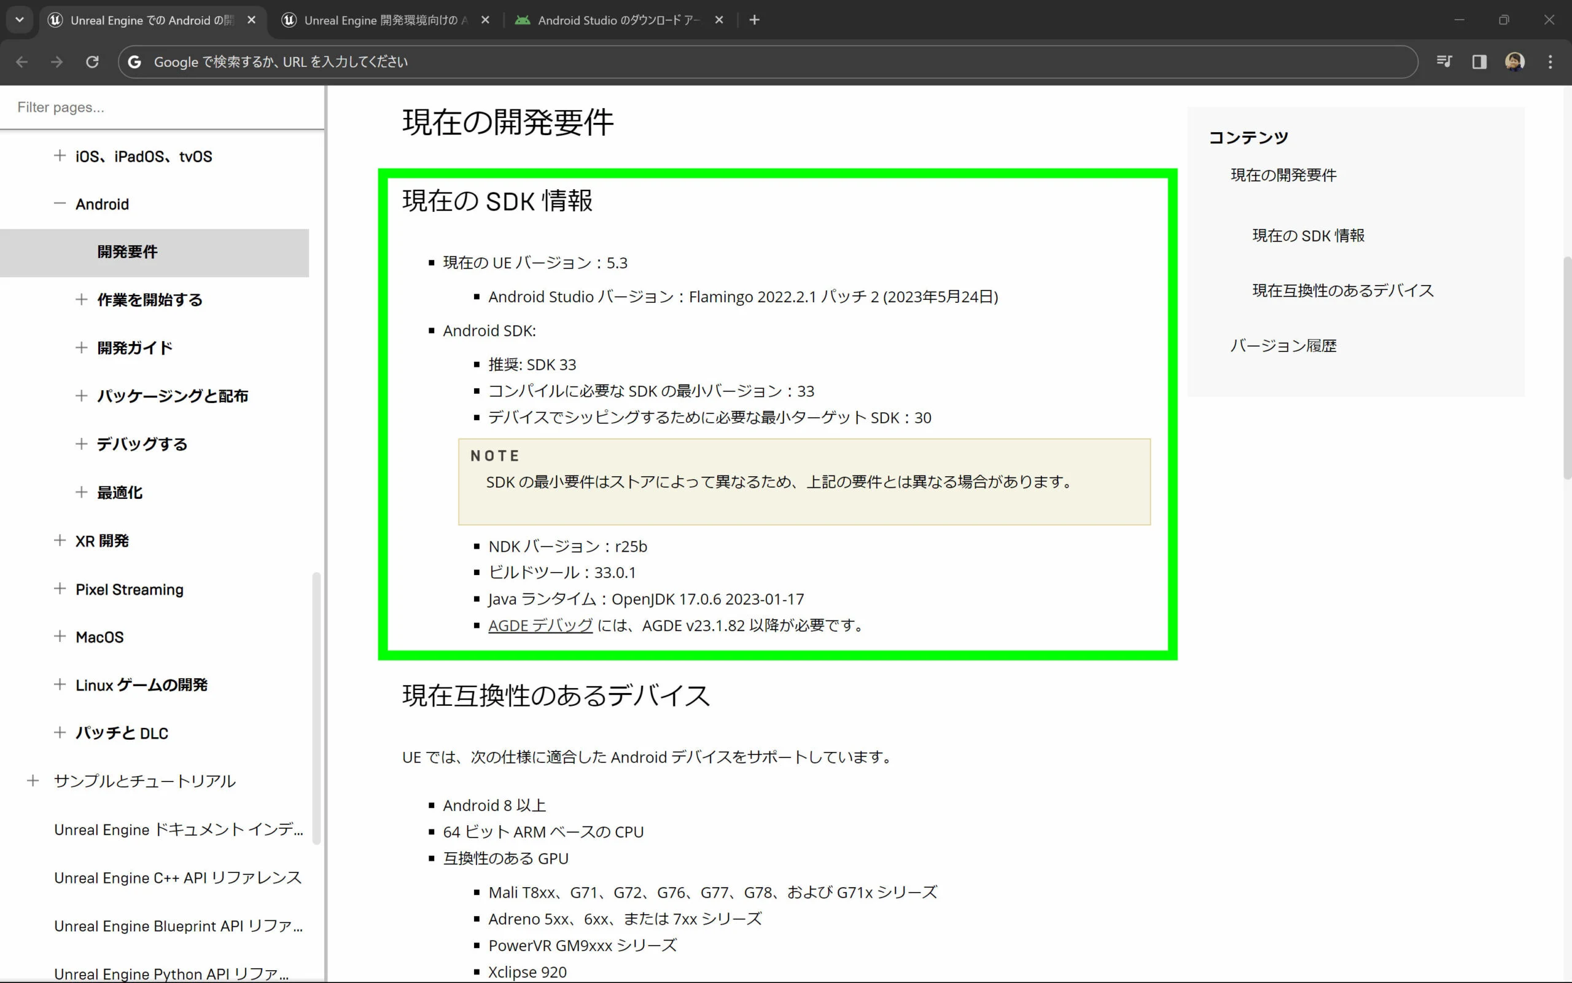Toggle the browser side panel icon
This screenshot has width=1572, height=983.
1479,62
